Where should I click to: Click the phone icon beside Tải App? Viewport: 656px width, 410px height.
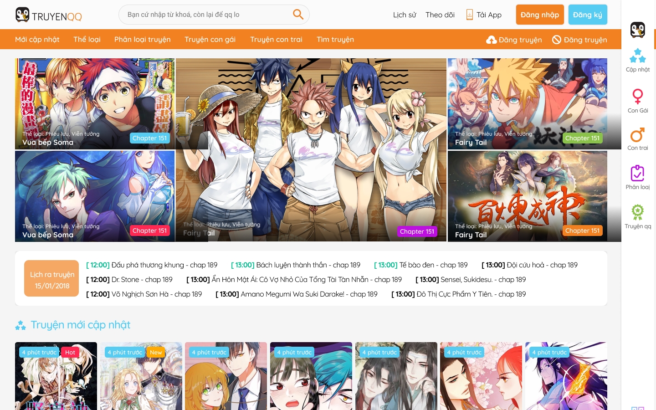(x=470, y=15)
